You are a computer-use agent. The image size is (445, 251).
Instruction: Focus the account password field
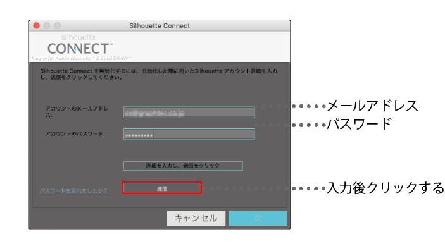click(189, 134)
